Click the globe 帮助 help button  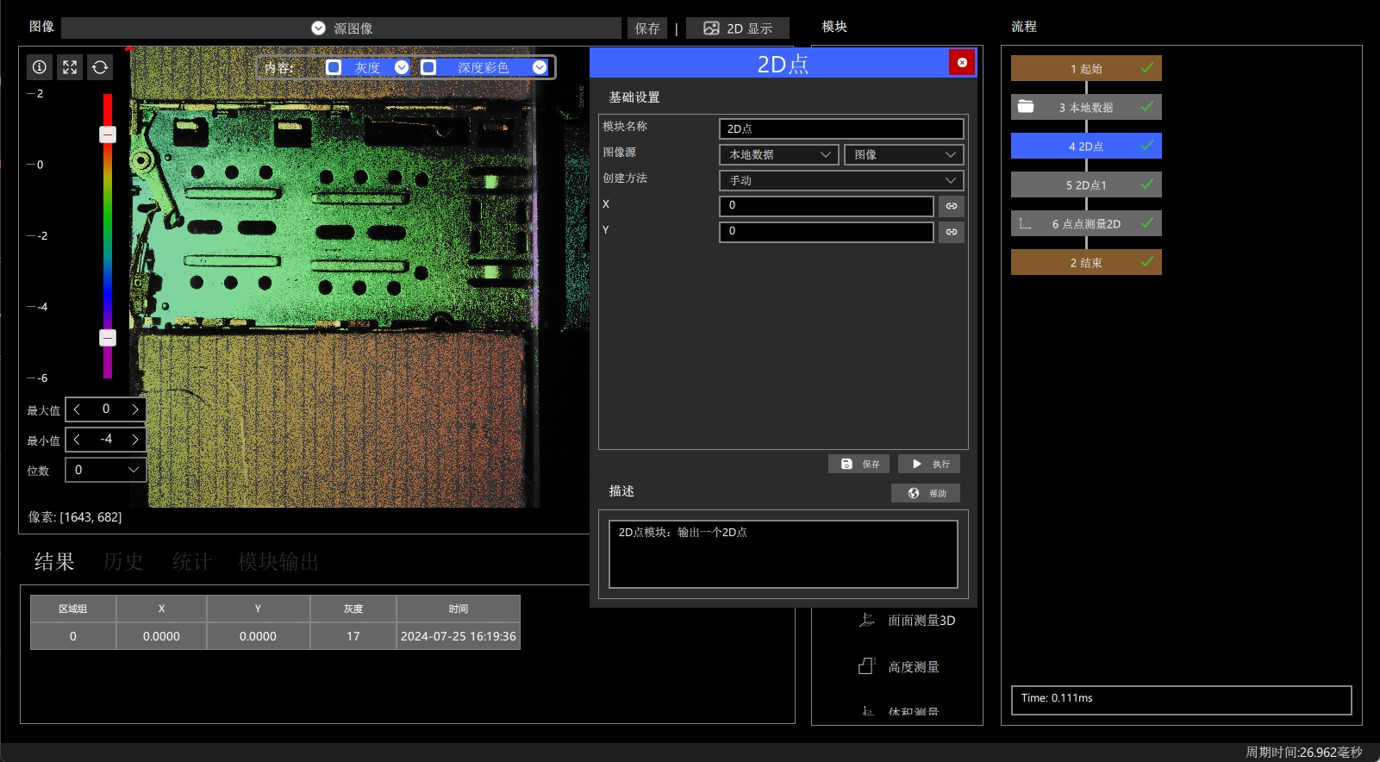tap(926, 493)
